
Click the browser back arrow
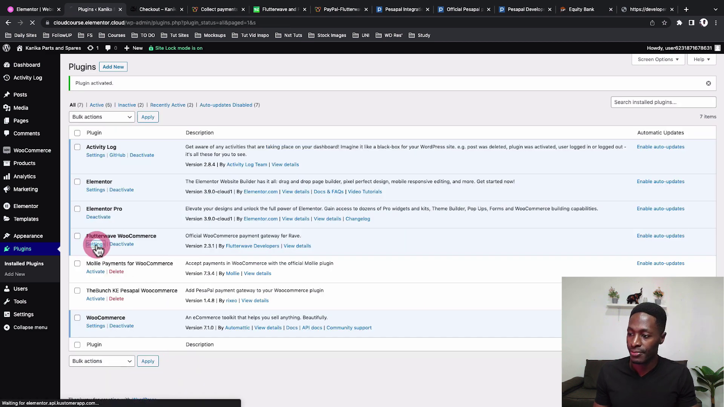pos(8,23)
